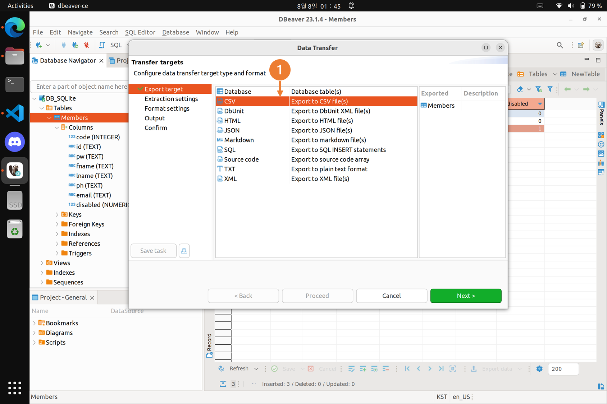Open the Files app in dock
Image resolution: width=607 pixels, height=404 pixels.
(x=15, y=56)
